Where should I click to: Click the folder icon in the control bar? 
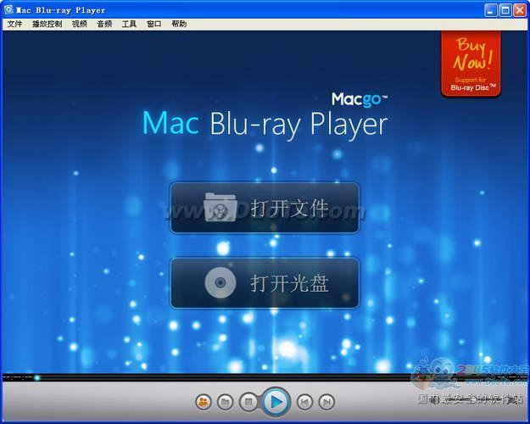click(x=225, y=402)
